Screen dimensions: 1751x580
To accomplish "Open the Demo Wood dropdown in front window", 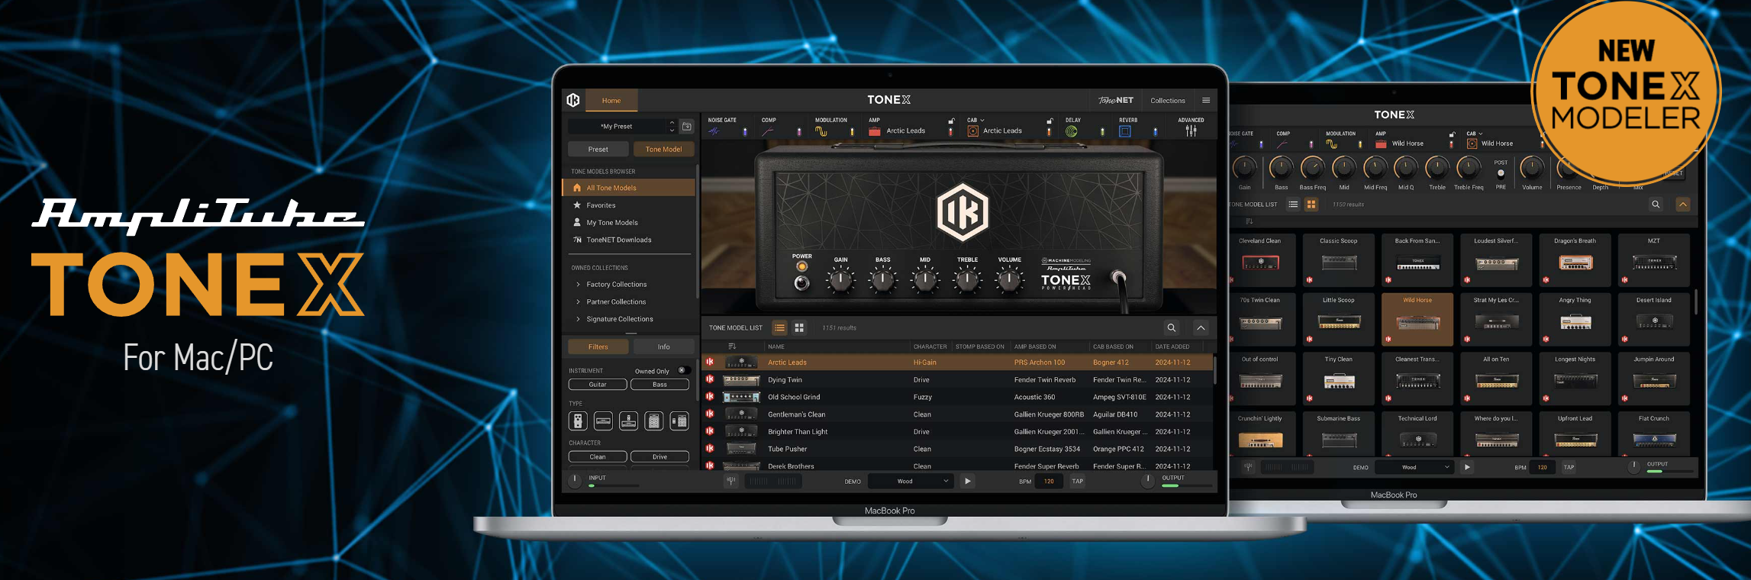I will click(911, 481).
